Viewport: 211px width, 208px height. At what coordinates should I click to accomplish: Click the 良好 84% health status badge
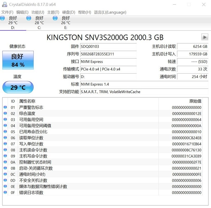point(18,60)
